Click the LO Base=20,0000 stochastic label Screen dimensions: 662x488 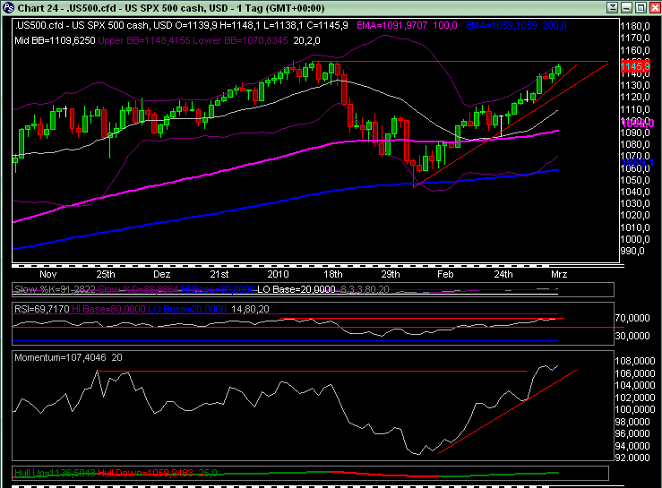click(297, 289)
